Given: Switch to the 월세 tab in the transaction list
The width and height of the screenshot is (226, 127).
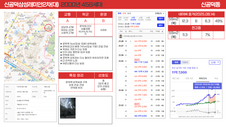Looking at the screenshot, I should click(129, 13).
